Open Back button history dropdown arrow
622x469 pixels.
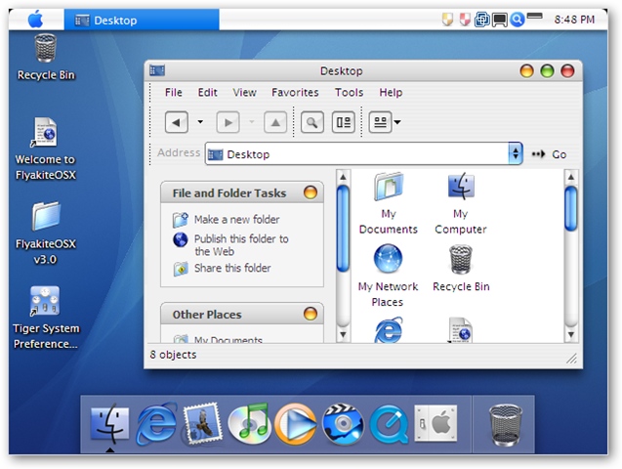pos(200,122)
